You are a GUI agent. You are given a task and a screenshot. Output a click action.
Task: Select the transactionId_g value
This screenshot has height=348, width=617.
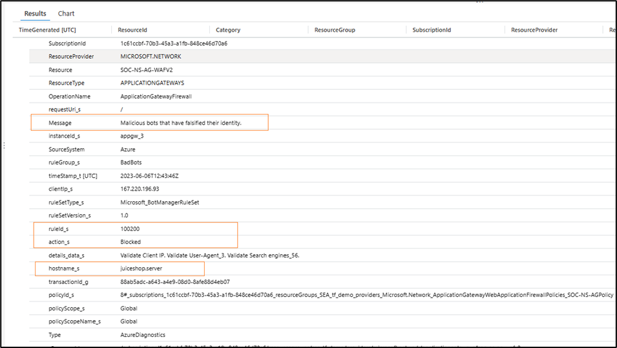click(174, 282)
